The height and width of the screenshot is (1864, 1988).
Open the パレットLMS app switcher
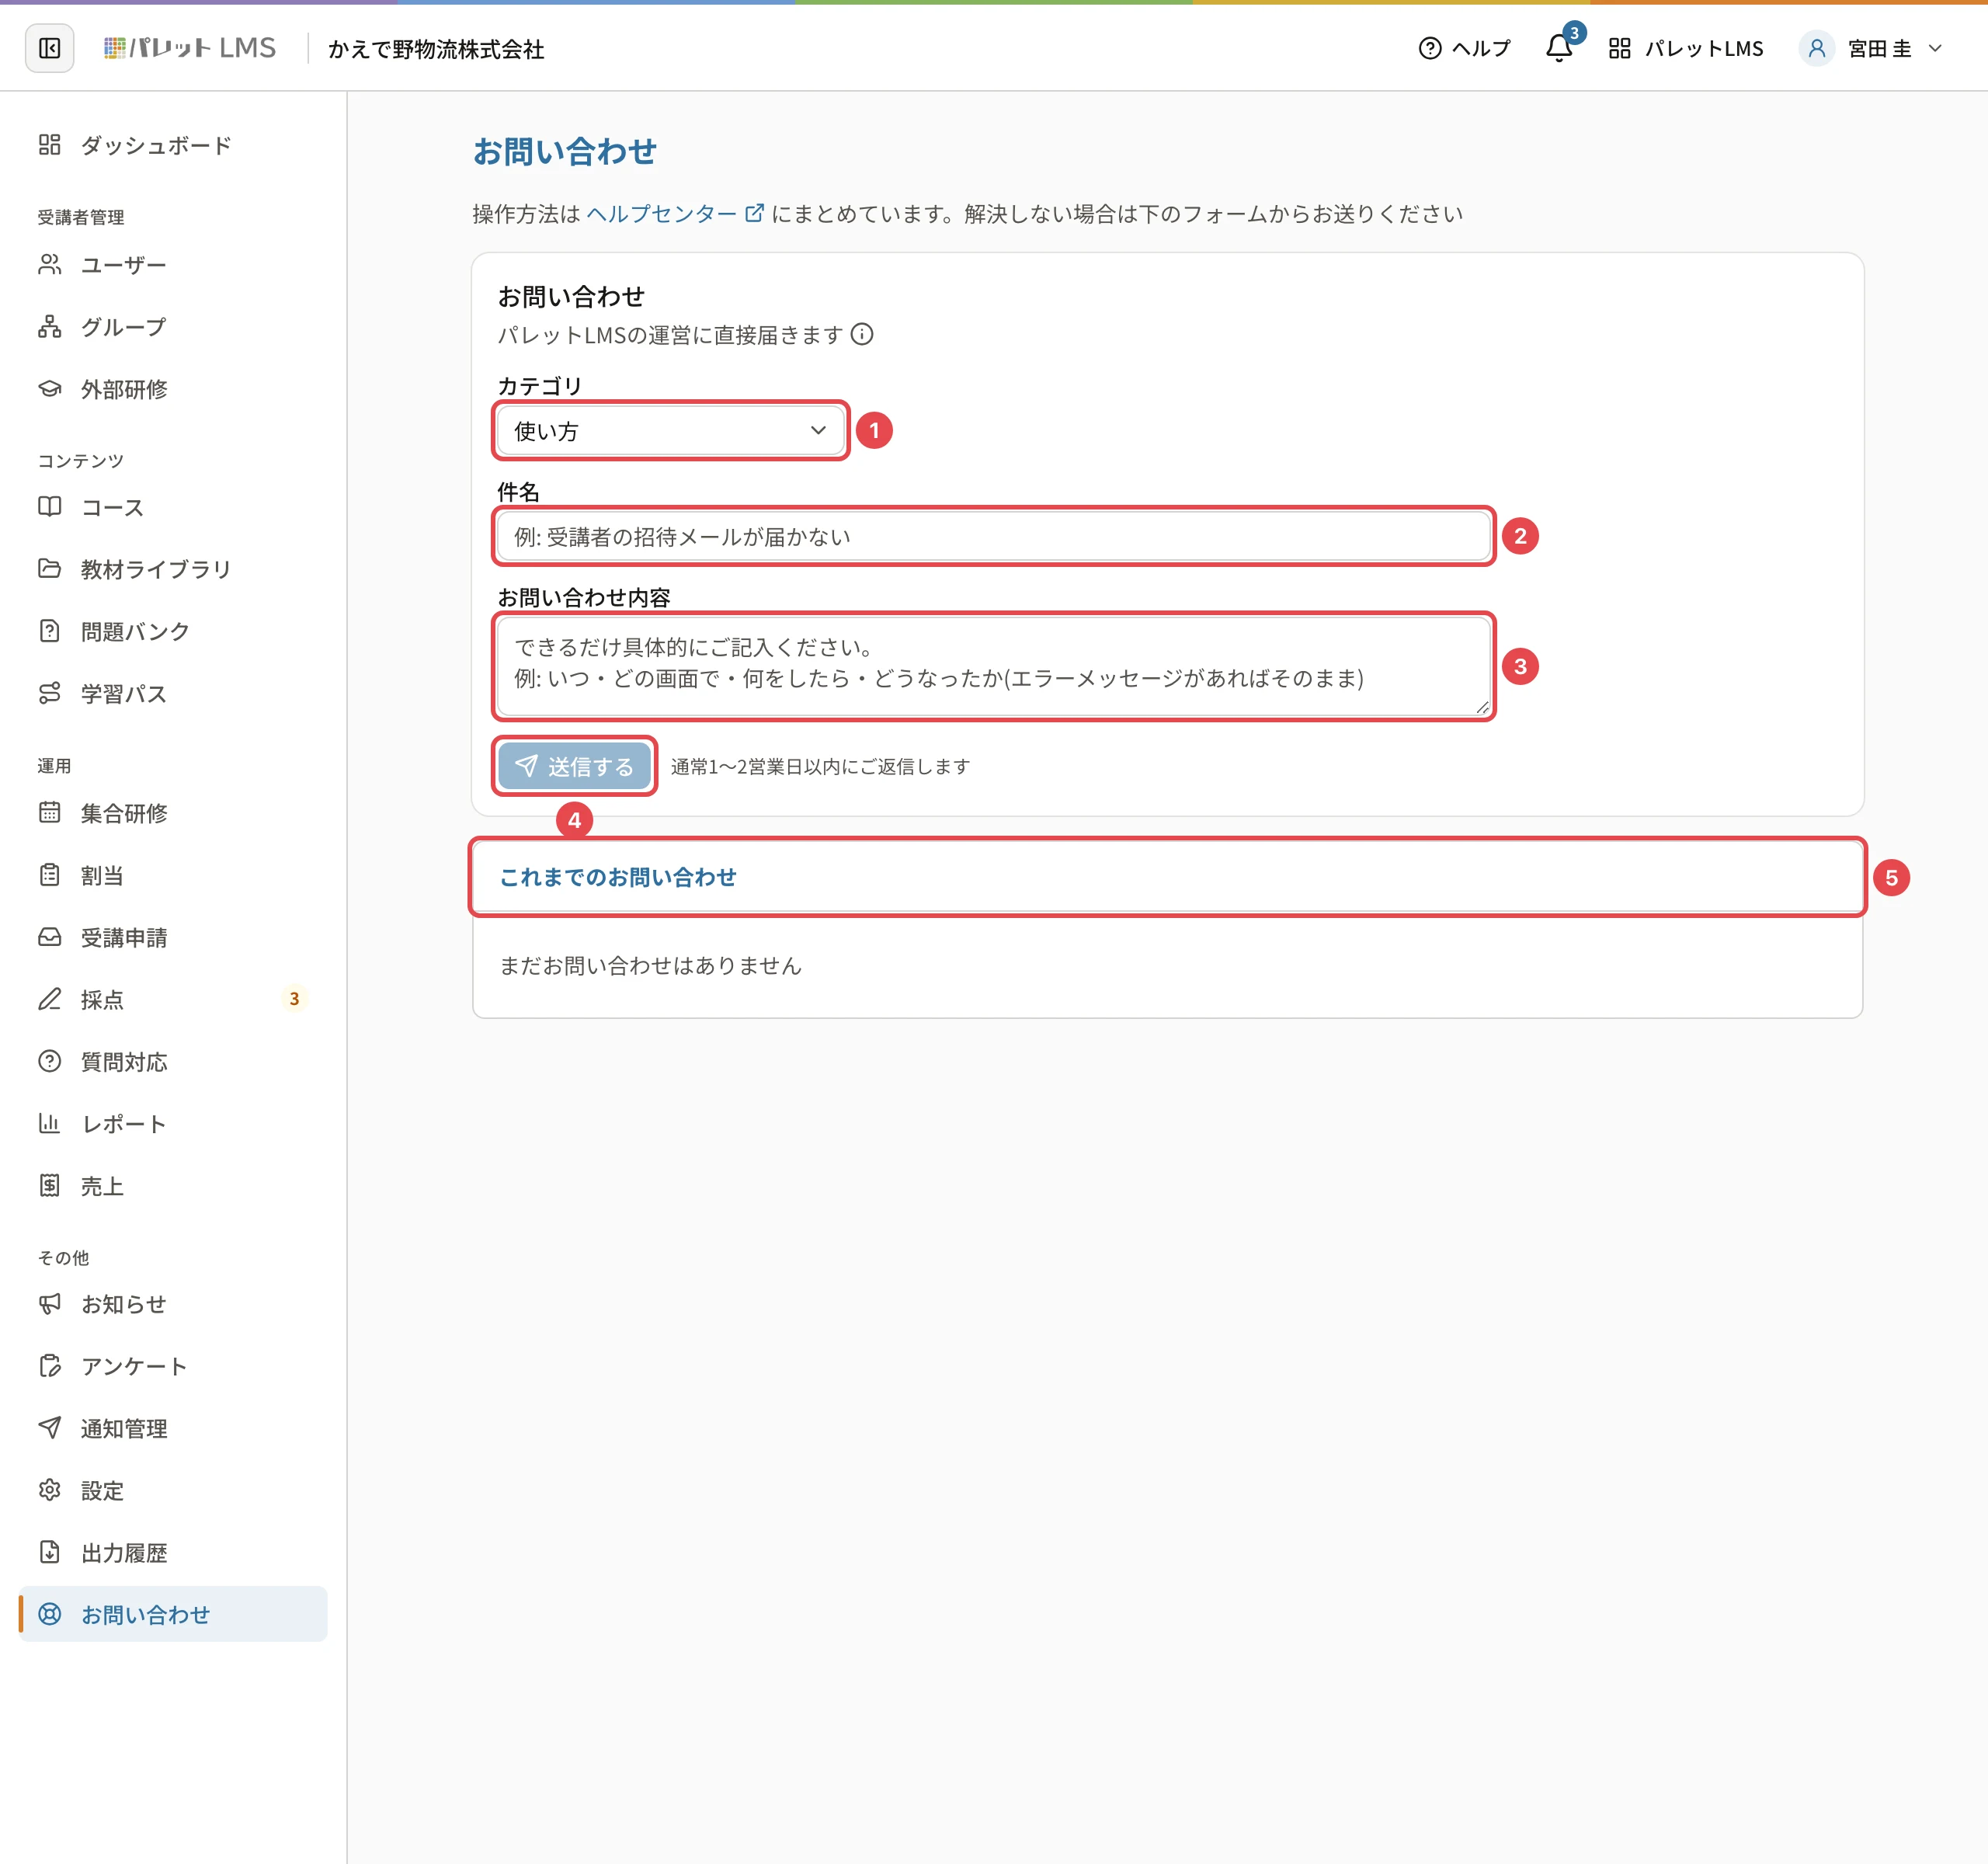(1686, 48)
